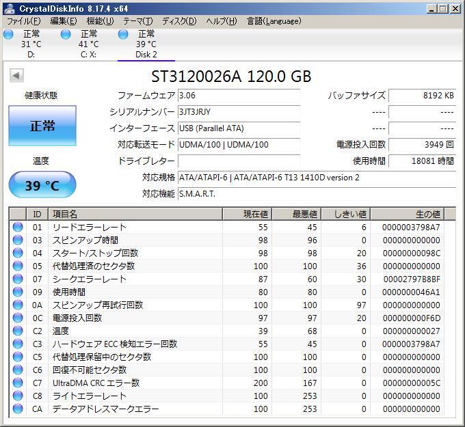Open the テーマ(T) menu
Viewport: 465px width, 427px height.
[x=138, y=21]
